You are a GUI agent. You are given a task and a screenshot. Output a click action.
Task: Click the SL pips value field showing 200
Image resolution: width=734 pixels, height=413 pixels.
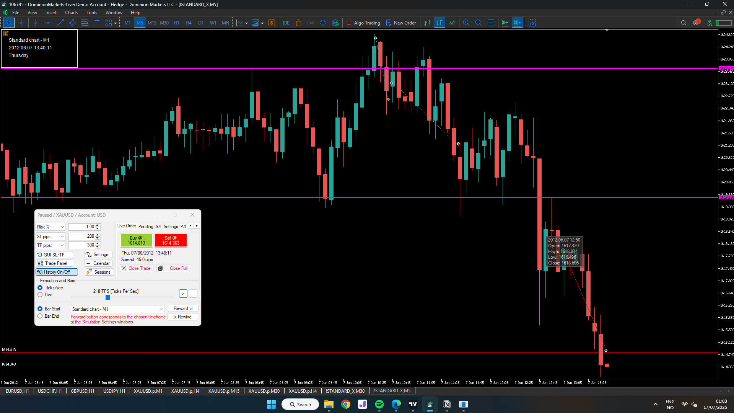point(82,237)
